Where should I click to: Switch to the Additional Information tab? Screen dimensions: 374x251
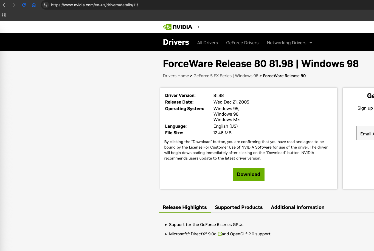[298, 207]
